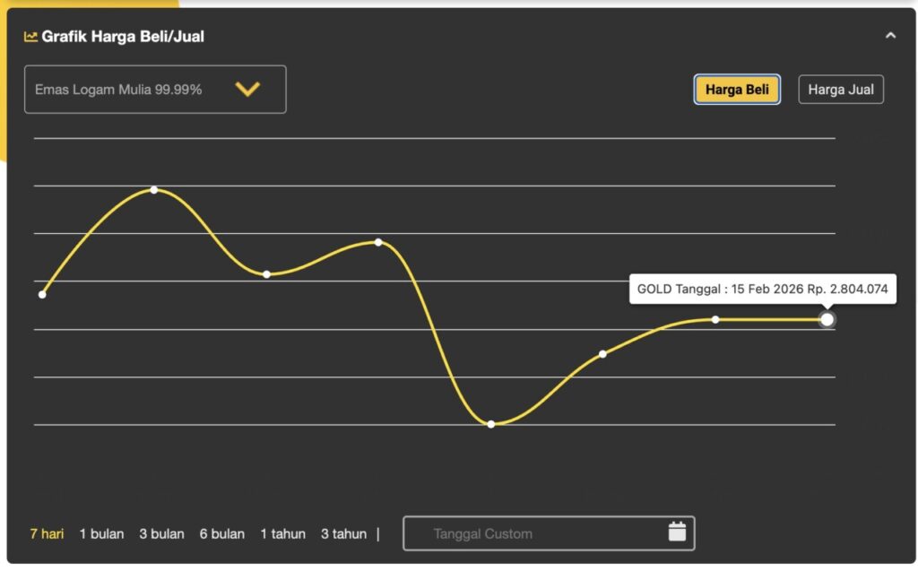Click the first data point on the line
The width and height of the screenshot is (918, 571).
pos(42,295)
